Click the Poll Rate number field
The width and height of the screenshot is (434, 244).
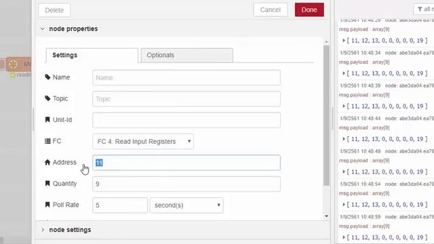point(120,205)
